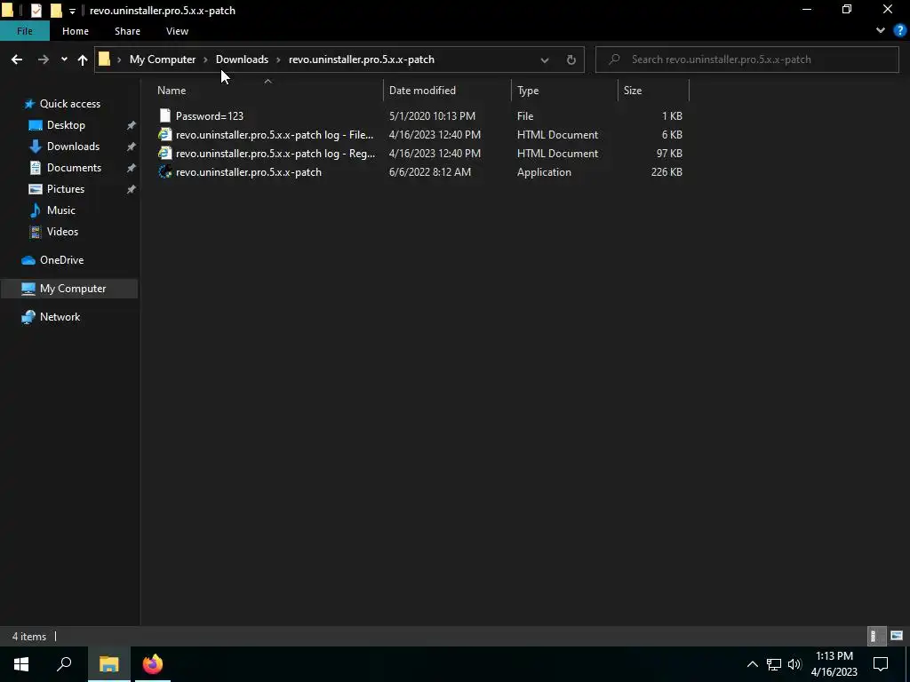Click the network tray icon
The width and height of the screenshot is (910, 682).
tap(774, 664)
